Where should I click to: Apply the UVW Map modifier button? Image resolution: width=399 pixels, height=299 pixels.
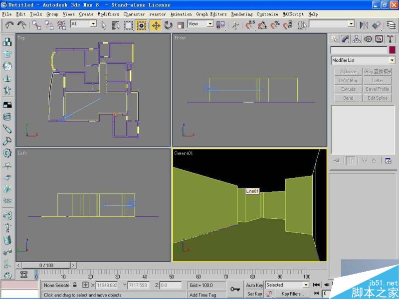click(348, 80)
